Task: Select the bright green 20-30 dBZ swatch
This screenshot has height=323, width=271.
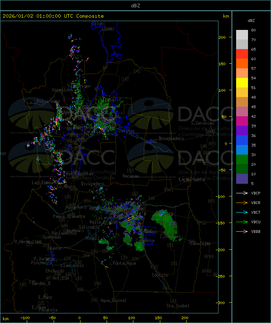Action: pos(242,160)
